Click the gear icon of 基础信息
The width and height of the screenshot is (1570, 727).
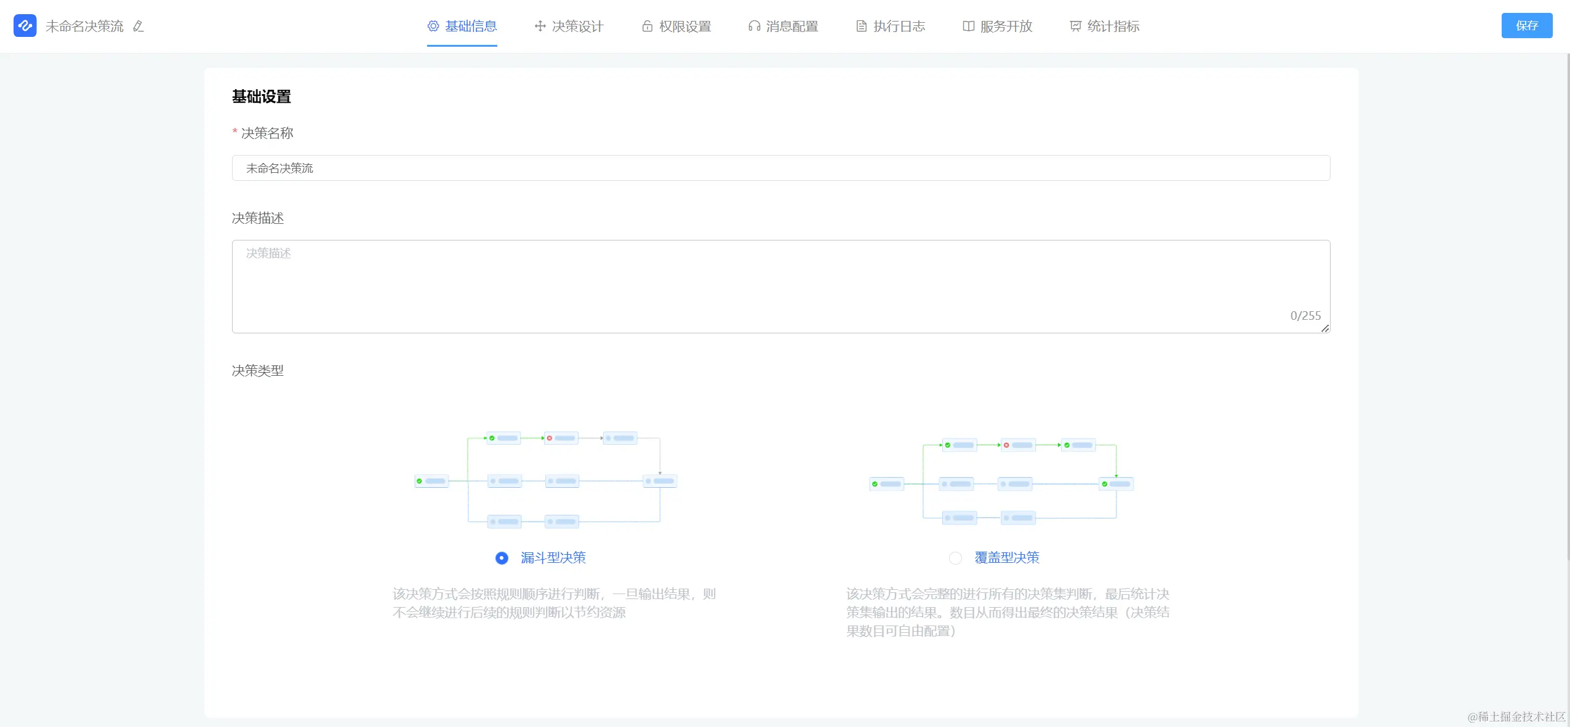pos(433,26)
